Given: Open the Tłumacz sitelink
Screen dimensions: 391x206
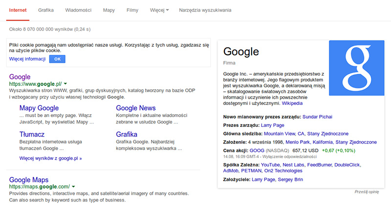Looking at the screenshot, I should [x=32, y=134].
